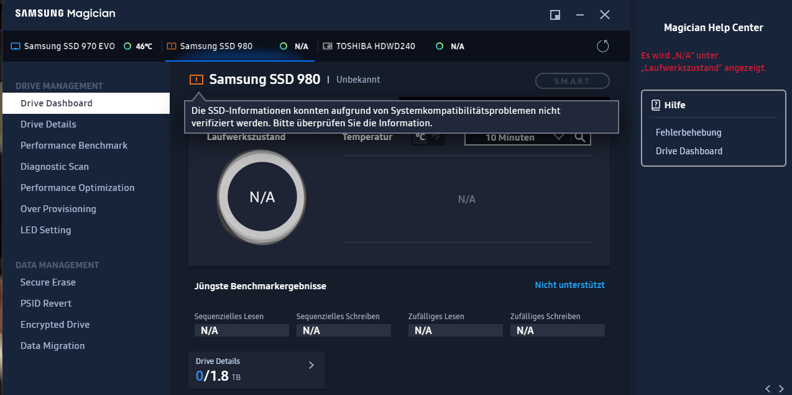The width and height of the screenshot is (792, 395).
Task: Switch temperature unit to °F
Action: 437,137
